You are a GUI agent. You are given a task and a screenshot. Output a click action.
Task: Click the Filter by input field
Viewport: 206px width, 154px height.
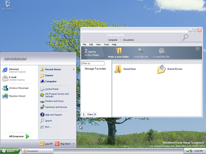tap(93, 63)
